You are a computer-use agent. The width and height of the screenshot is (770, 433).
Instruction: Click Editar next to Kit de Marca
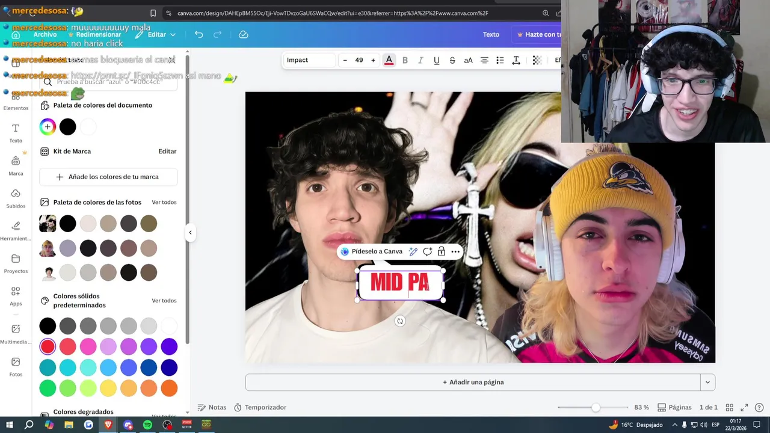[167, 152]
